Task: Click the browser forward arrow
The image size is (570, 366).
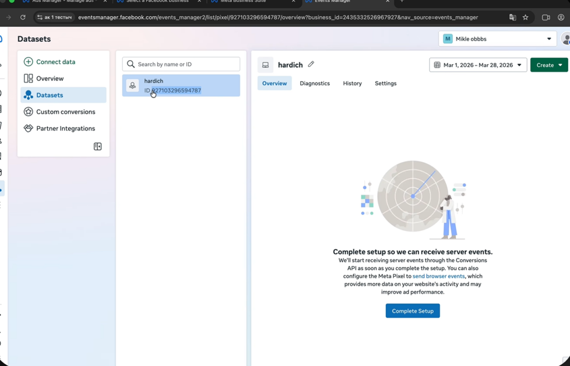Action: click(9, 17)
